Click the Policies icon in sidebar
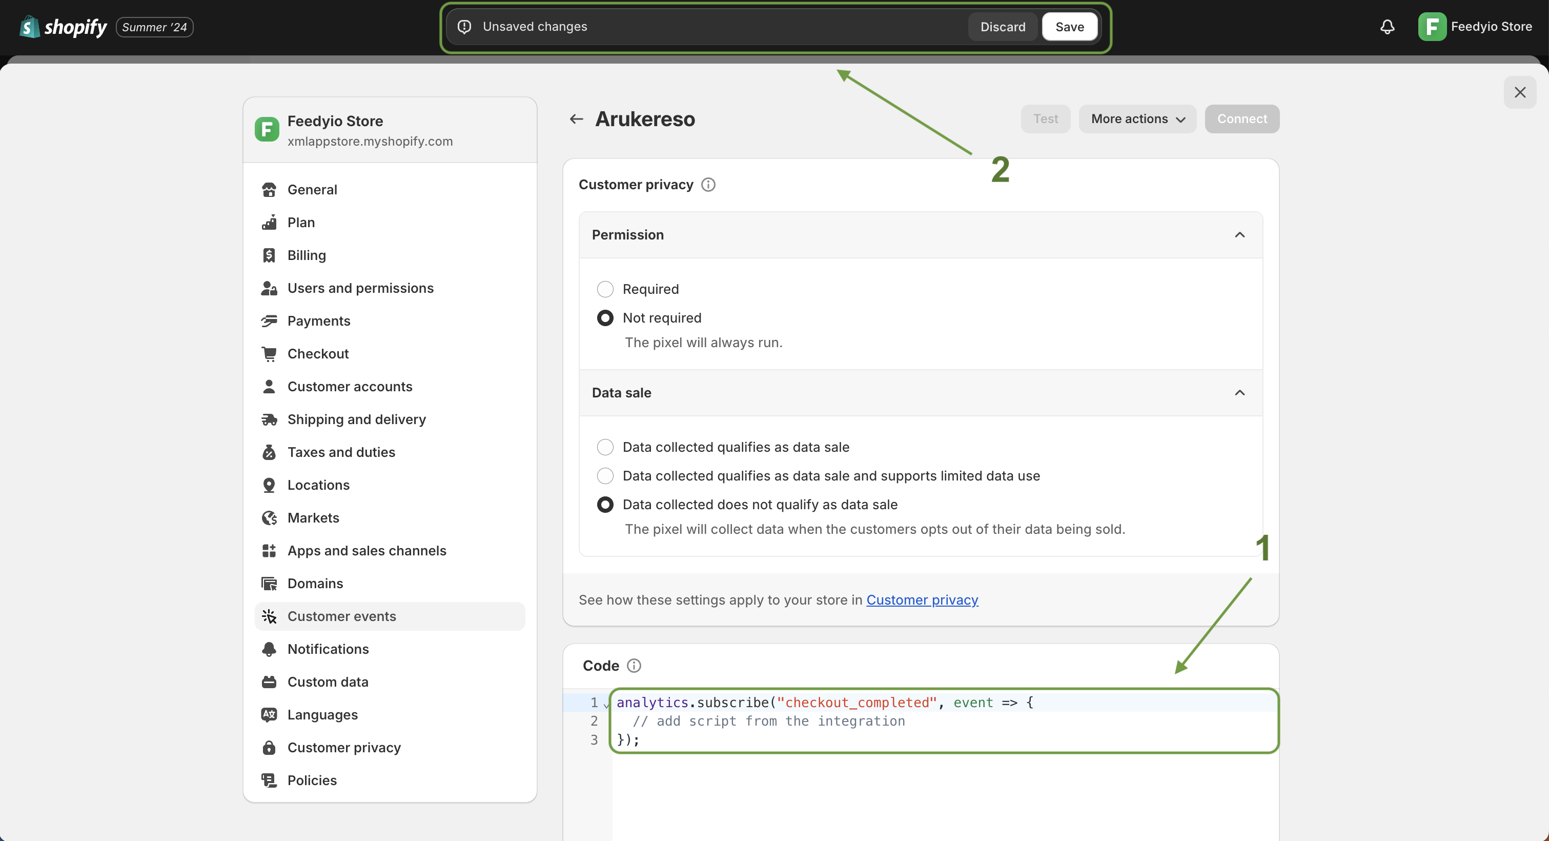 click(x=269, y=779)
